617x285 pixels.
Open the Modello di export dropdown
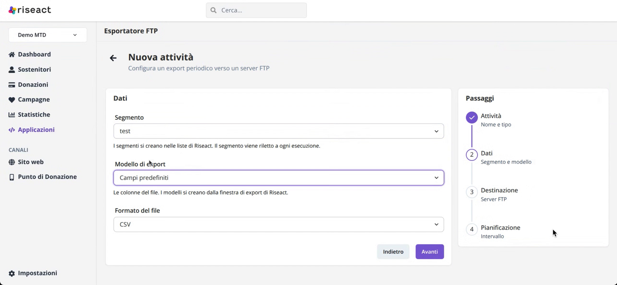tap(278, 178)
